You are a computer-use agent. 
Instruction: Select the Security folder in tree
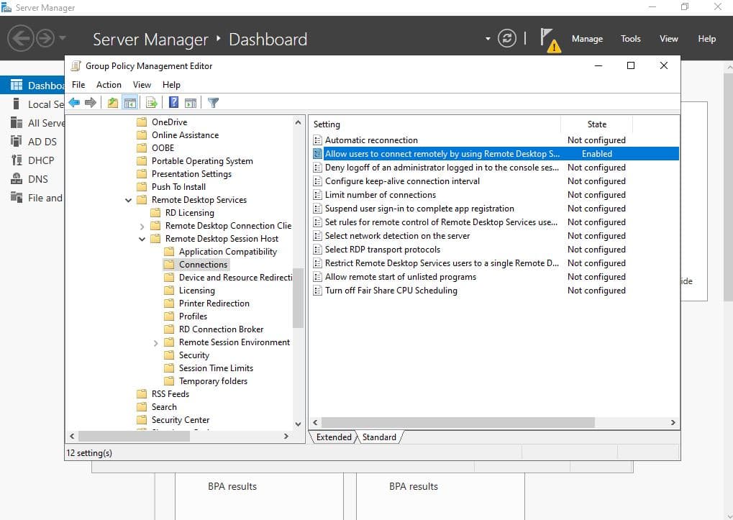click(x=194, y=355)
